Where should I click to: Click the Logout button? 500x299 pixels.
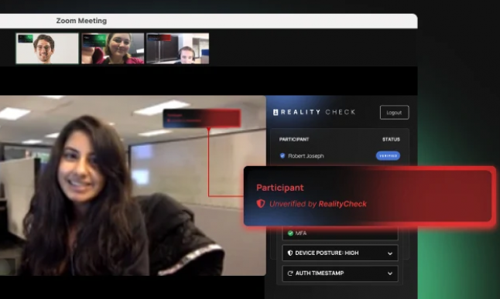pos(394,112)
